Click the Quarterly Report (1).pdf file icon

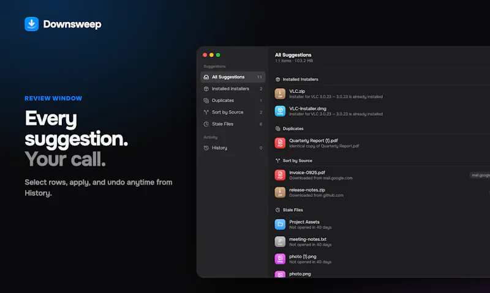(280, 143)
